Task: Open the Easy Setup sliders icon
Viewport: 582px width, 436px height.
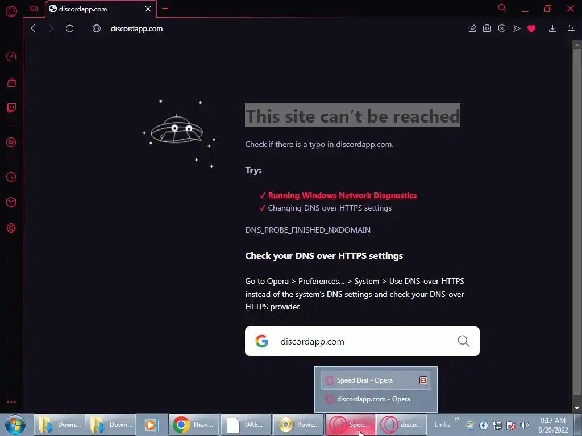Action: coord(571,28)
